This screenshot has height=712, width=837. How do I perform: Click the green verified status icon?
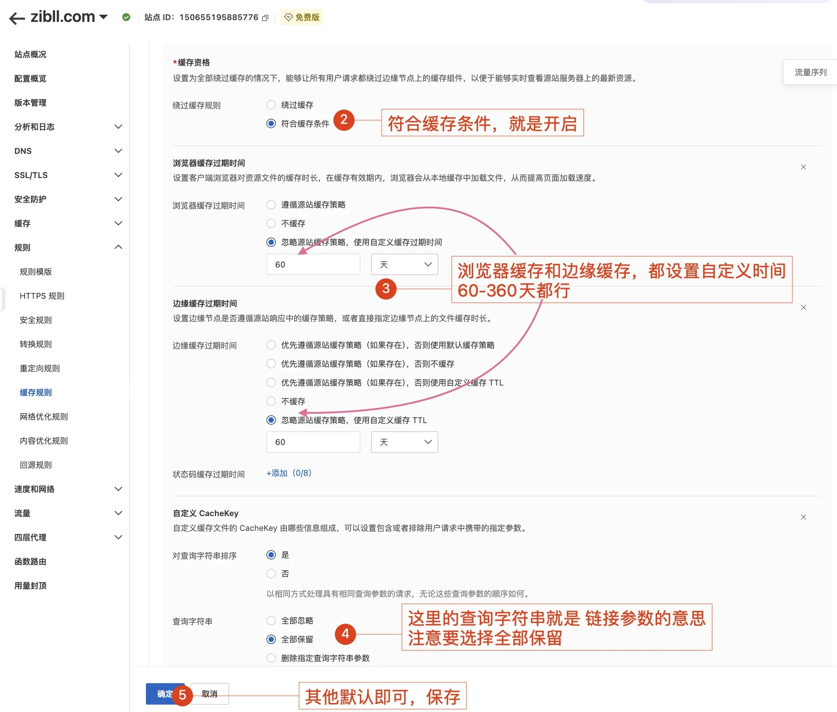126,17
